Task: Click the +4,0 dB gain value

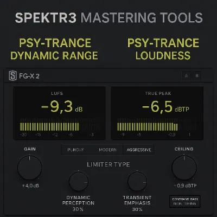Action: [30, 186]
